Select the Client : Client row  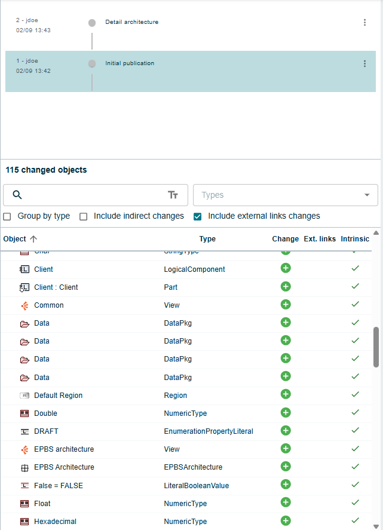(186, 287)
